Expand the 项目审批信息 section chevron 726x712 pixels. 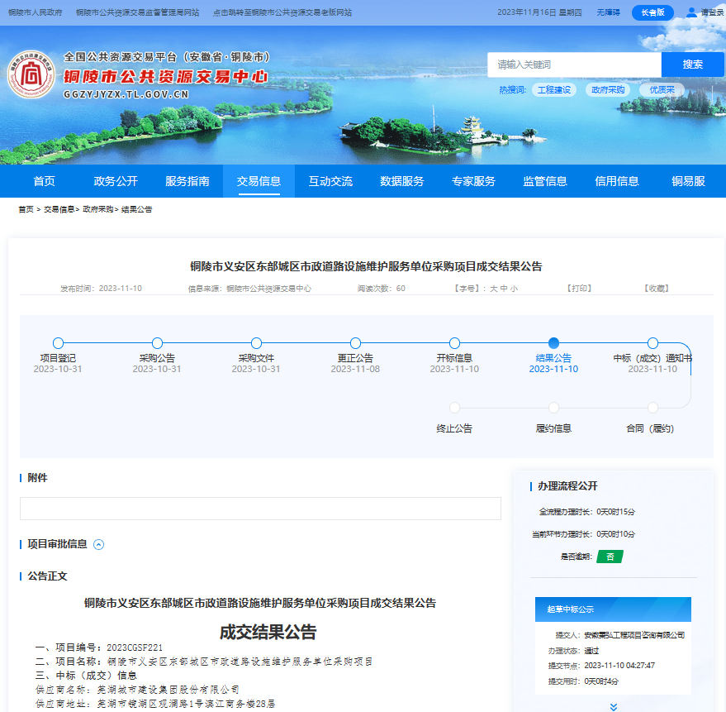[99, 544]
